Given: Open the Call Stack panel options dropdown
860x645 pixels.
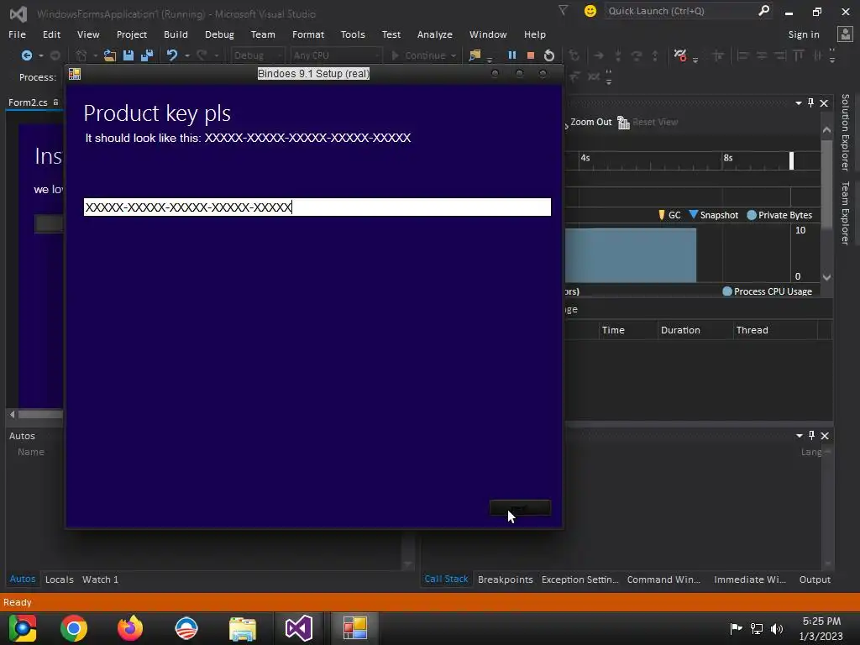Looking at the screenshot, I should point(800,436).
